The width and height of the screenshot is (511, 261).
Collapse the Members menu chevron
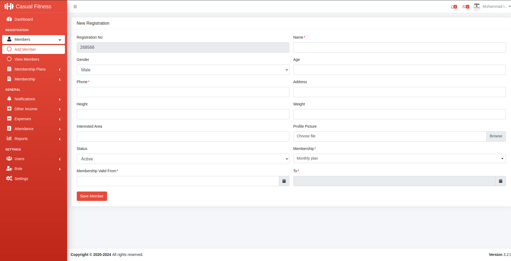(x=59, y=39)
